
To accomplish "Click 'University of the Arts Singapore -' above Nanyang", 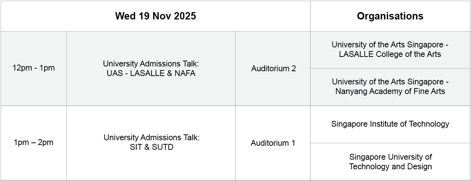I will click(x=390, y=82).
